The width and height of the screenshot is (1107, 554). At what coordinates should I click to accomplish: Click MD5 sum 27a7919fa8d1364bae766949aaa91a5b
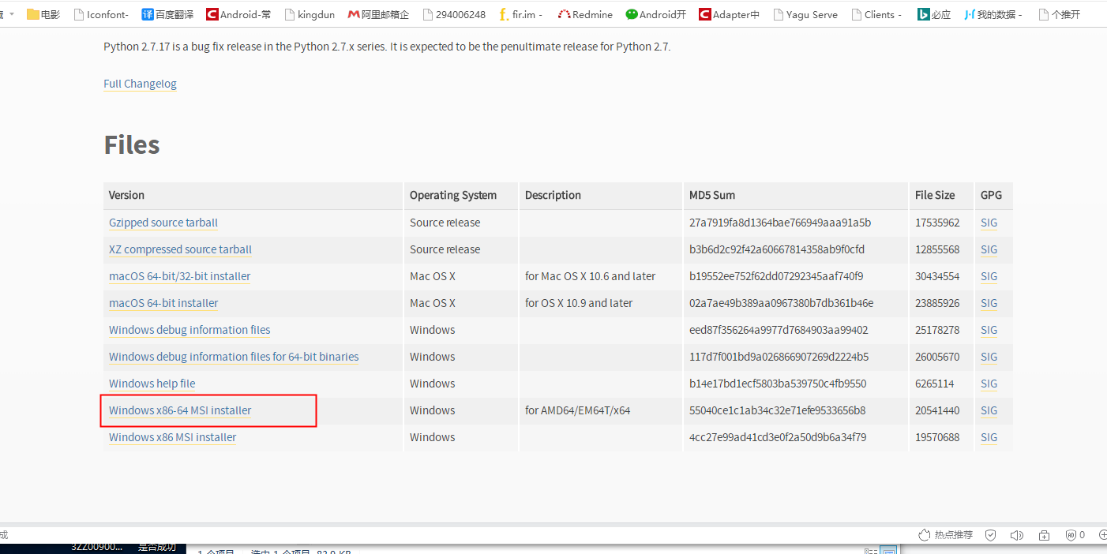pyautogui.click(x=780, y=223)
